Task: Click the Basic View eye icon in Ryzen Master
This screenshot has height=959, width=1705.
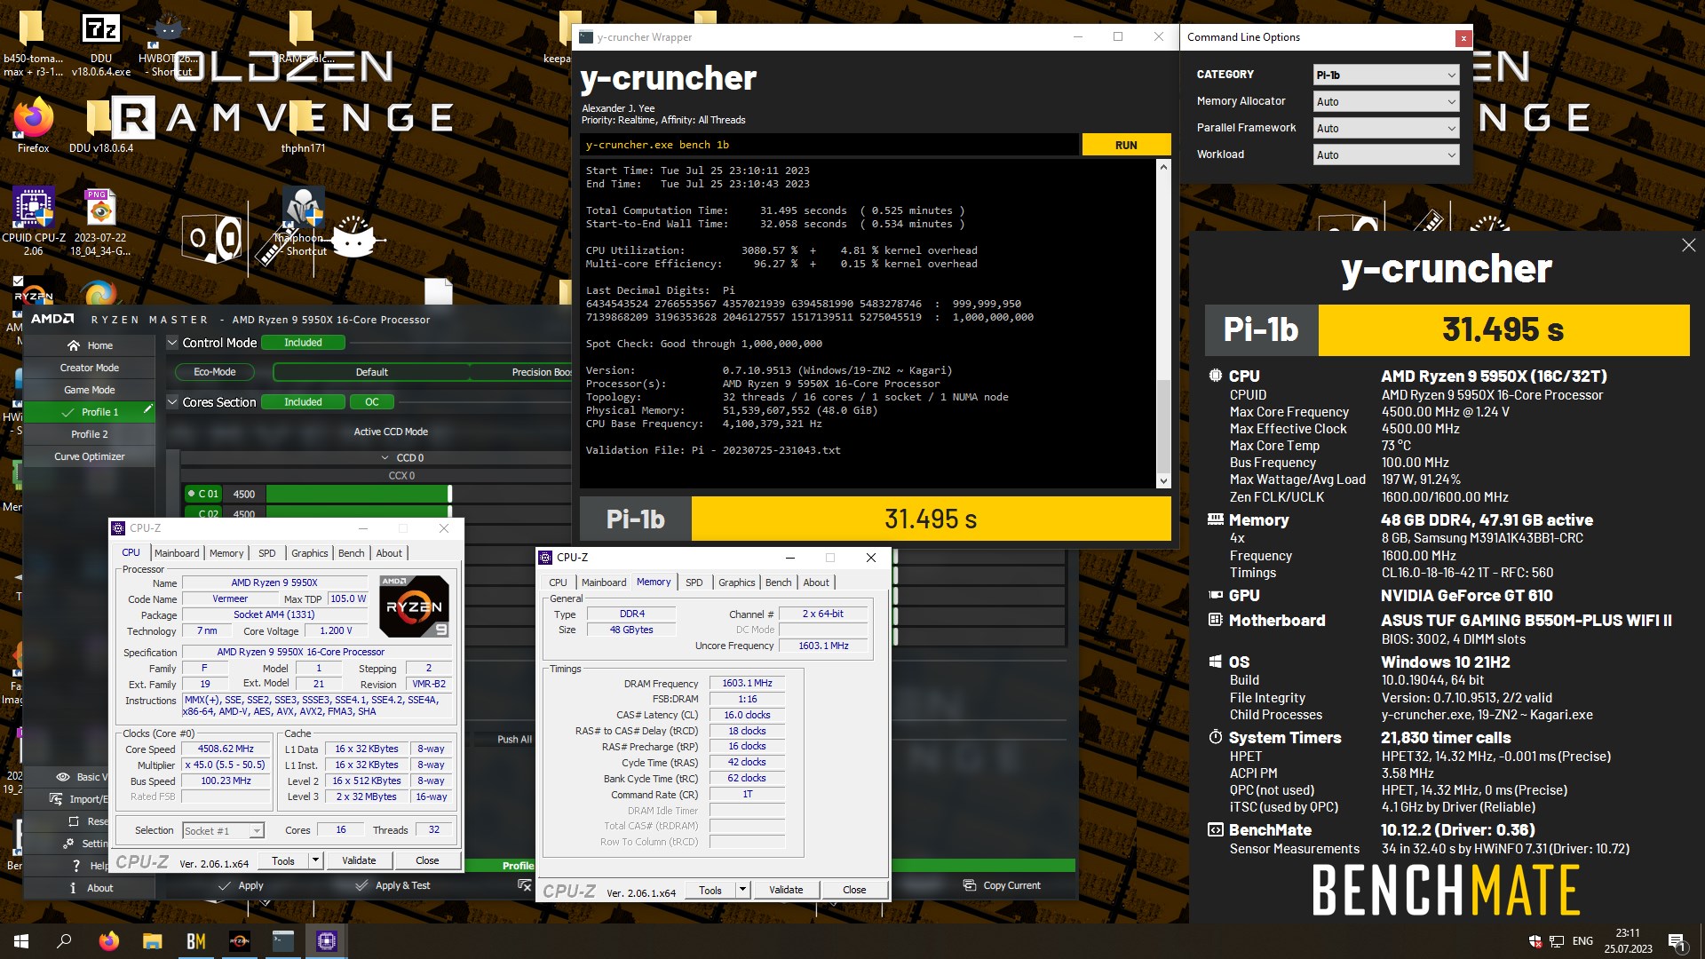Action: point(62,777)
